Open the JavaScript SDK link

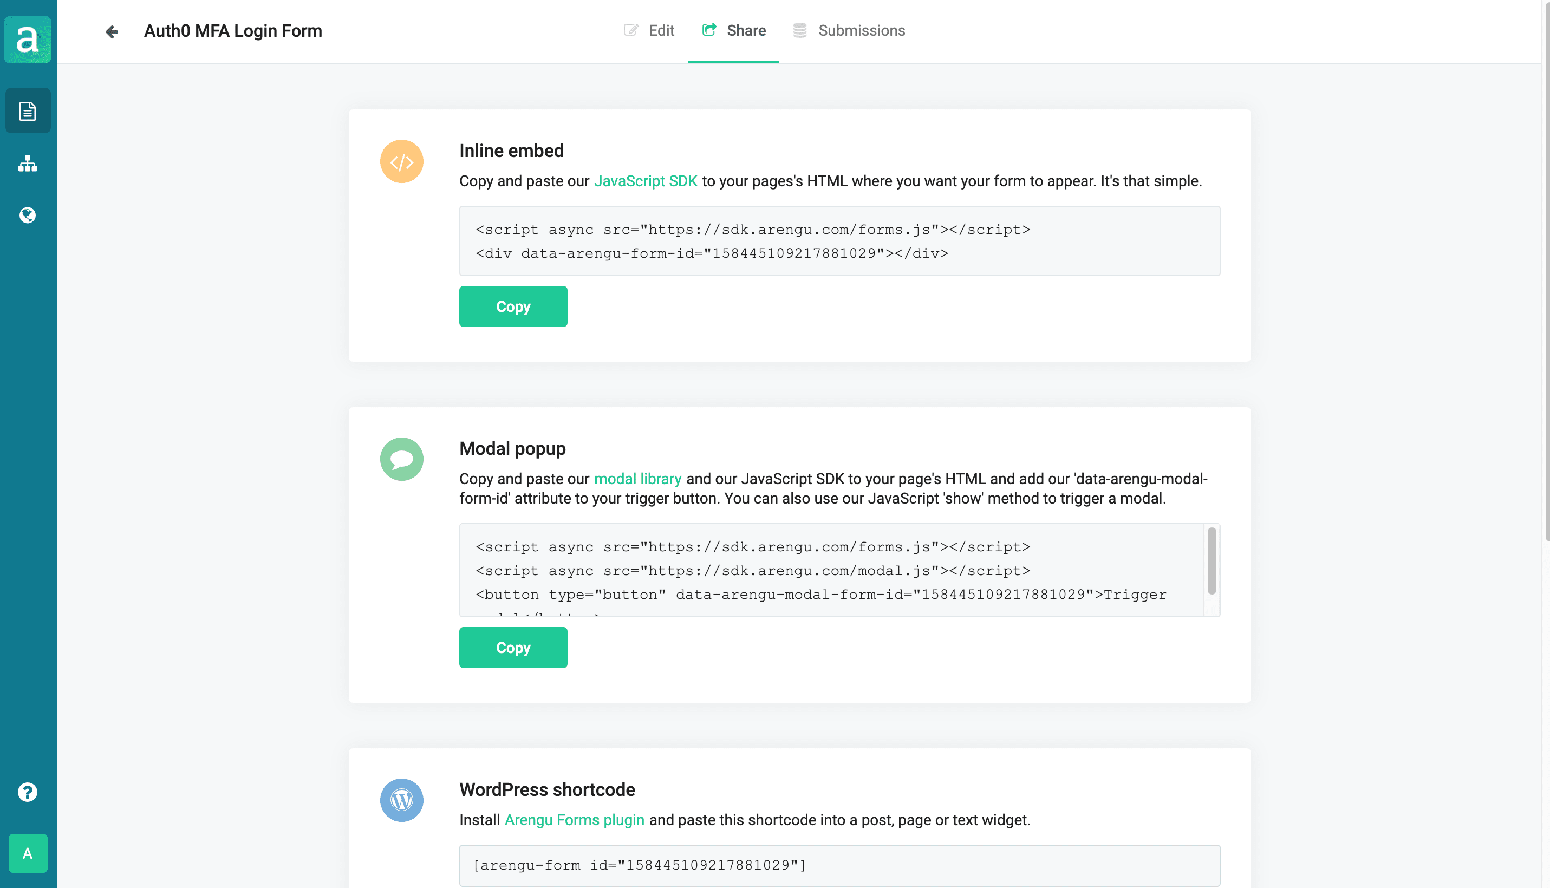[646, 181]
